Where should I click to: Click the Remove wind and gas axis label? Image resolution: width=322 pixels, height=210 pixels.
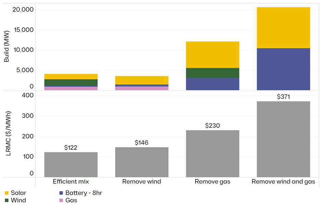click(283, 182)
